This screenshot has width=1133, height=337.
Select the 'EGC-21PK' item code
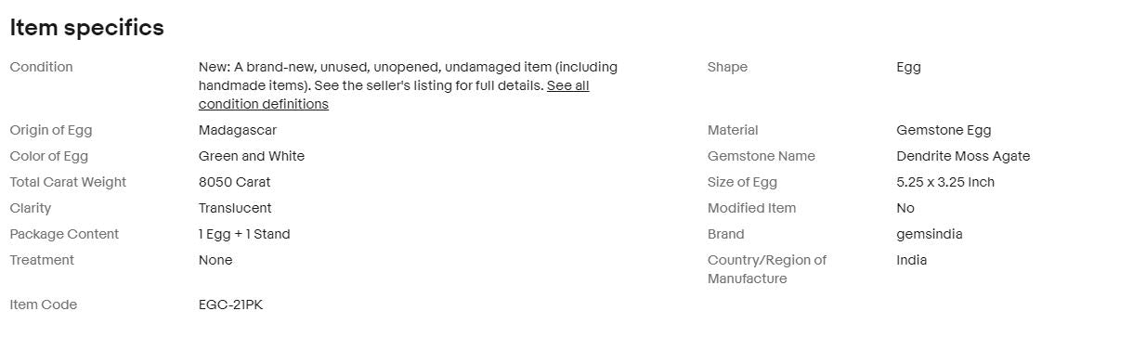231,305
